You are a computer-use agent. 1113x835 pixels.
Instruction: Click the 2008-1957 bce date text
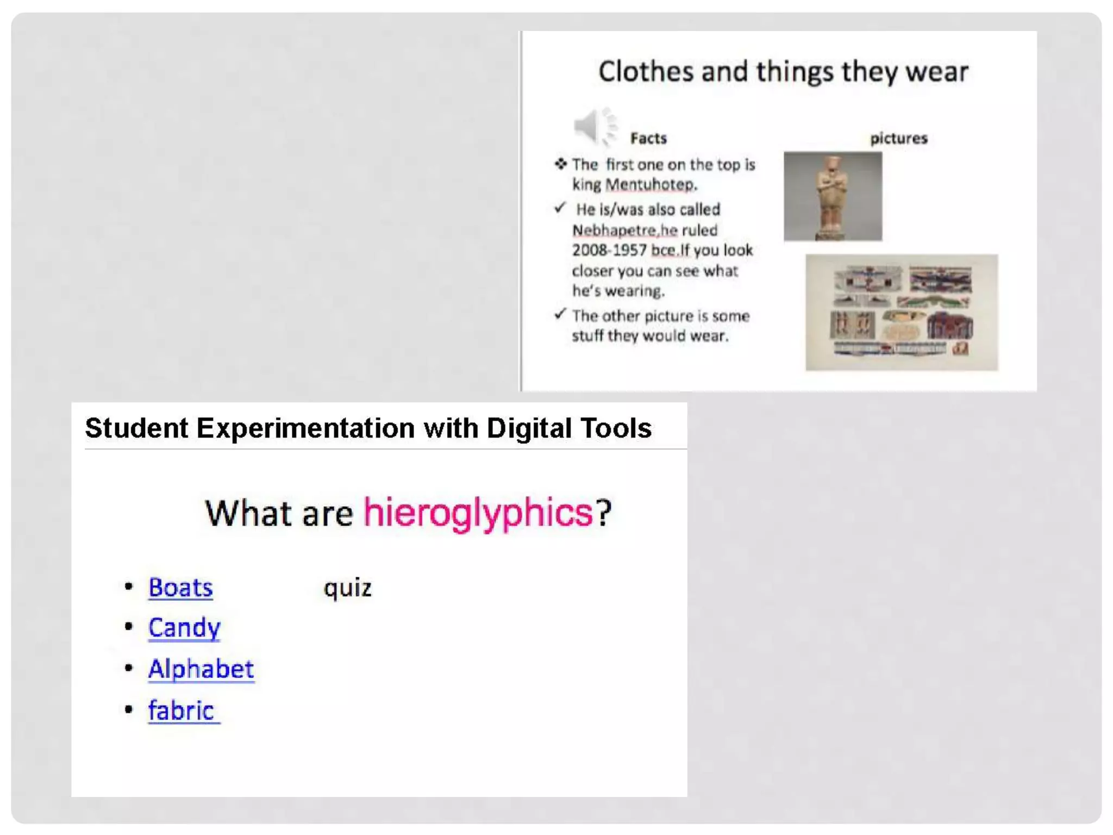pyautogui.click(x=624, y=251)
